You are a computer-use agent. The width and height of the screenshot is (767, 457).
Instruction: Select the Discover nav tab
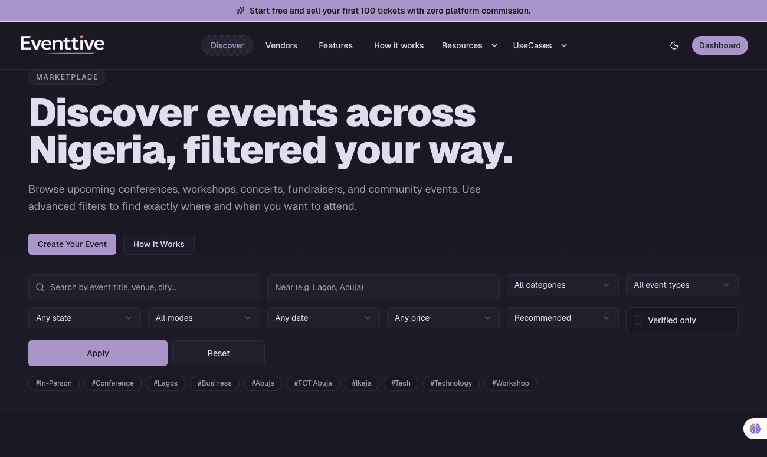coord(227,45)
